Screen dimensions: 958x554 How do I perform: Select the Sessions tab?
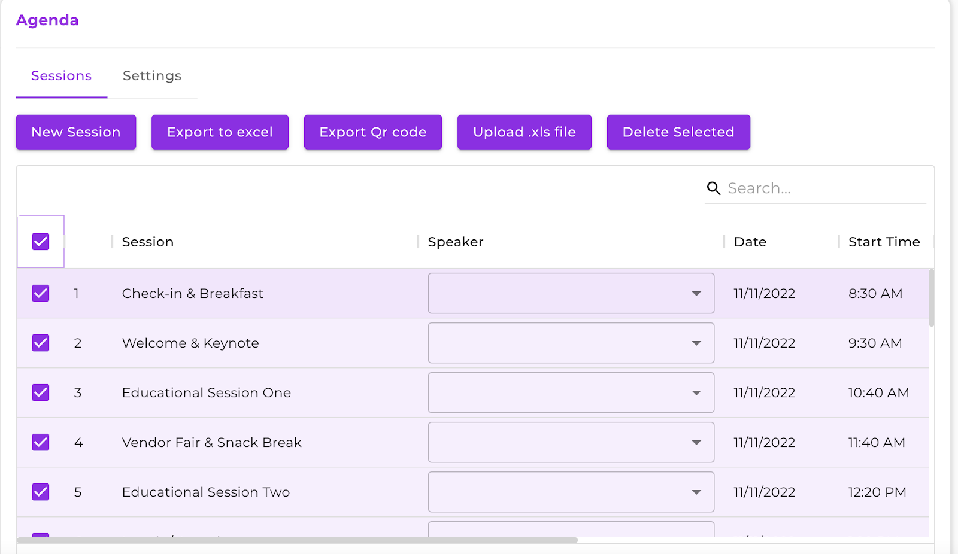[62, 76]
